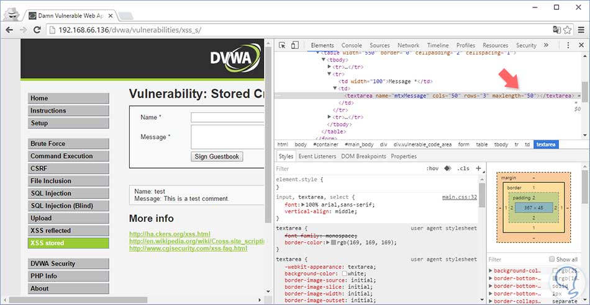Open the cgisecurity xss-faq link

188,249
